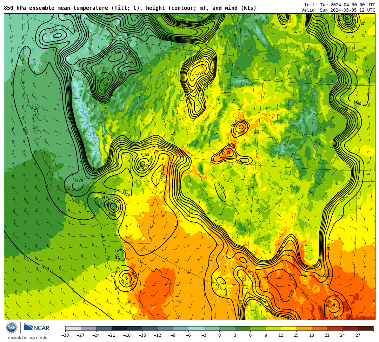Image resolution: width=379 pixels, height=342 pixels.
Task: Click the NCAR logo
Action: click(x=36, y=328)
